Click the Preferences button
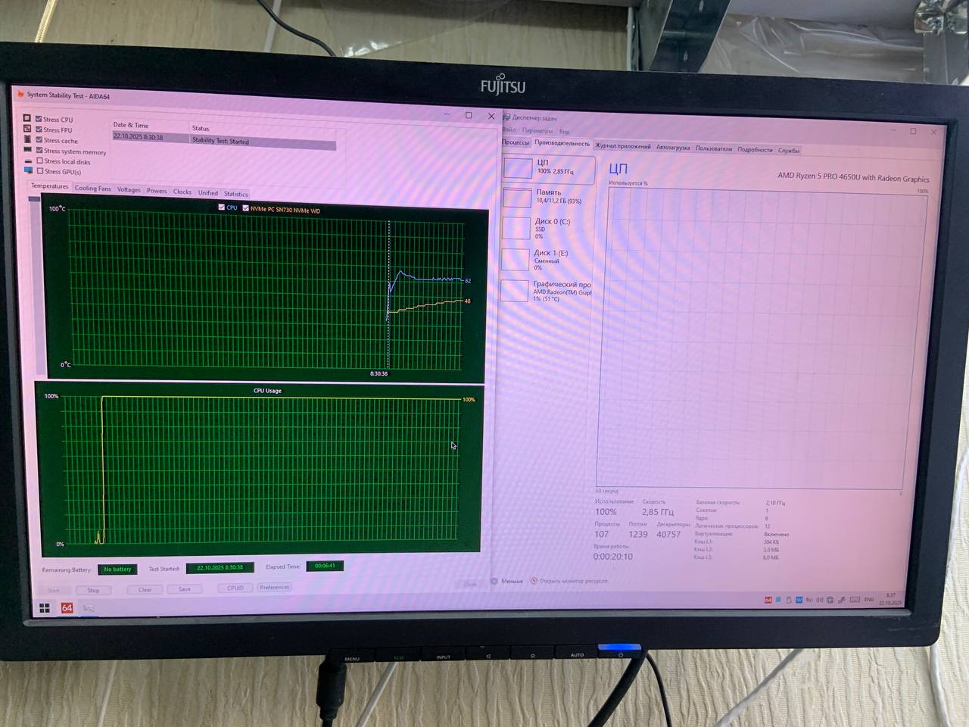Viewport: 969px width, 727px height. (274, 587)
